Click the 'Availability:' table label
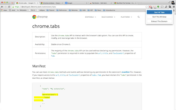The image size is (176, 110). coord(40,45)
